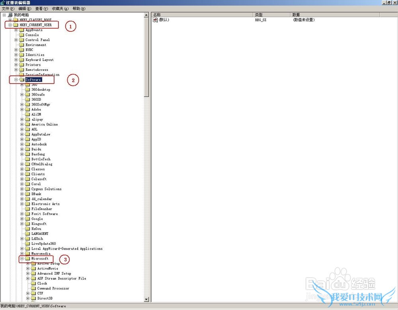The height and width of the screenshot is (310, 398).
Task: Click the BottleTech folder icon
Action: click(27, 159)
